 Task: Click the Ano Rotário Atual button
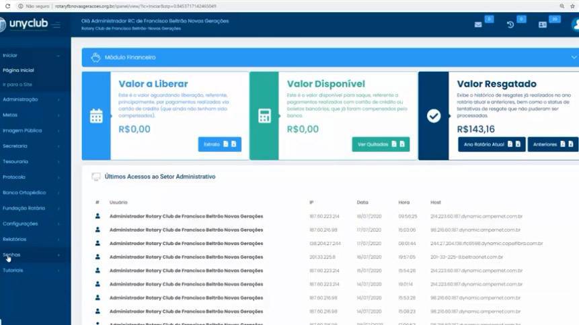[x=490, y=144]
